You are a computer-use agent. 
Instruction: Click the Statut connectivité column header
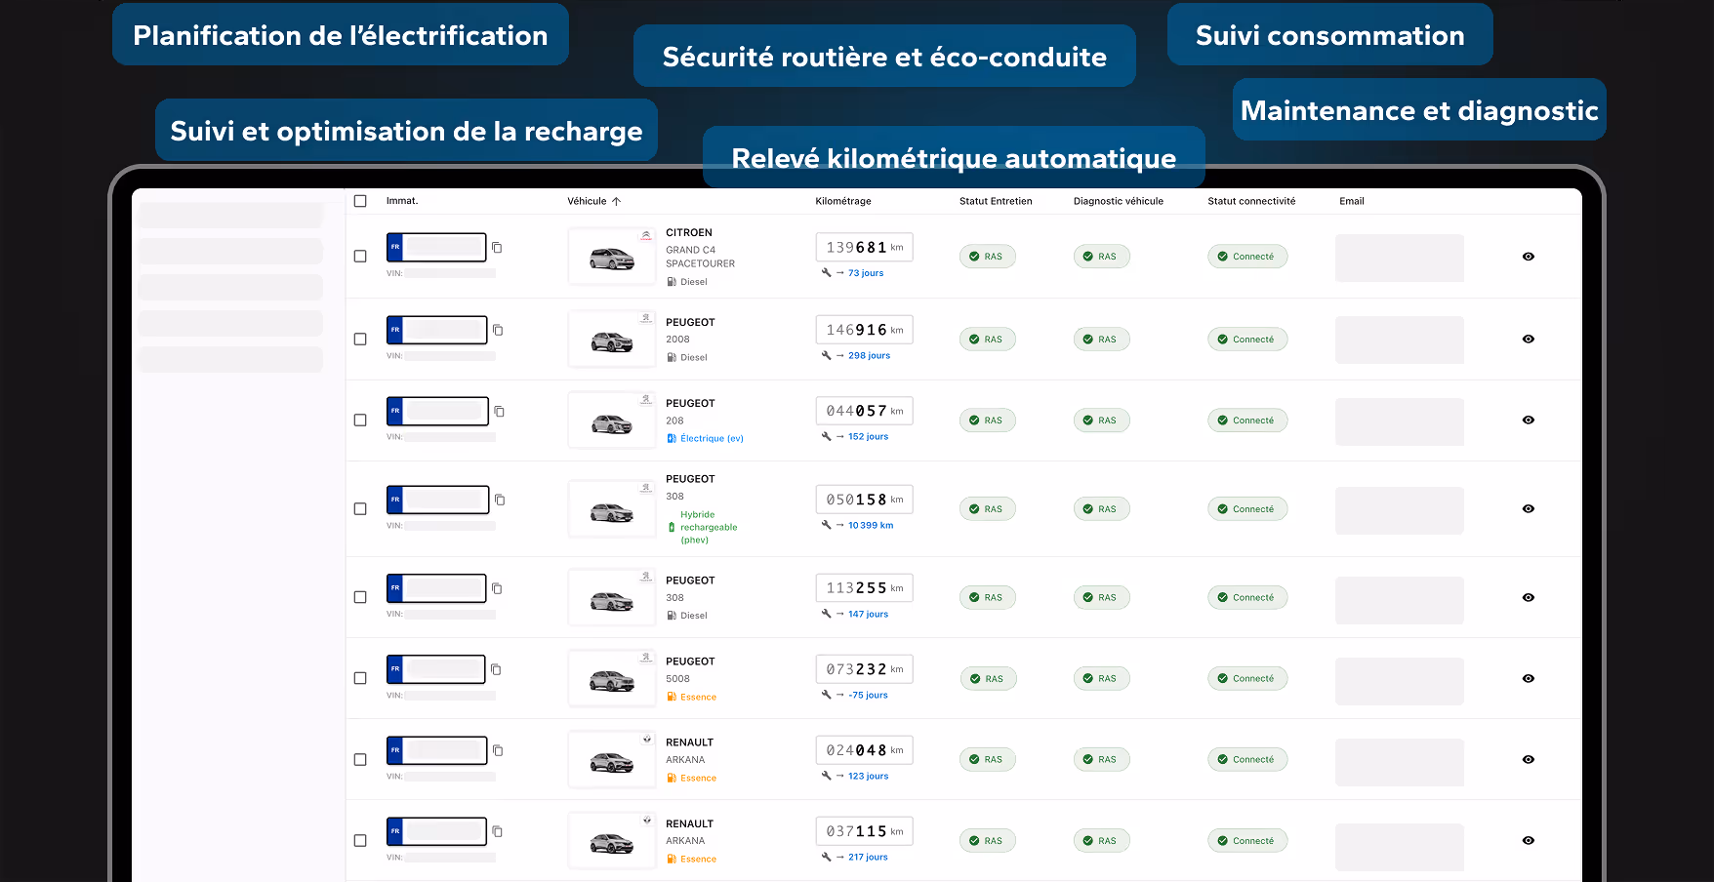1251,201
